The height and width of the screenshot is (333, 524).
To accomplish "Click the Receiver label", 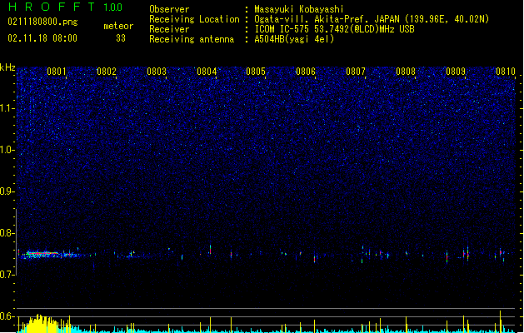I will (x=169, y=29).
